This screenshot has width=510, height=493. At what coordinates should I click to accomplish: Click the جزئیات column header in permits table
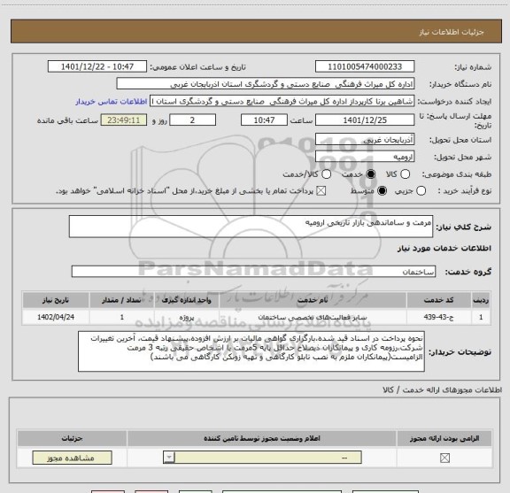click(x=73, y=438)
